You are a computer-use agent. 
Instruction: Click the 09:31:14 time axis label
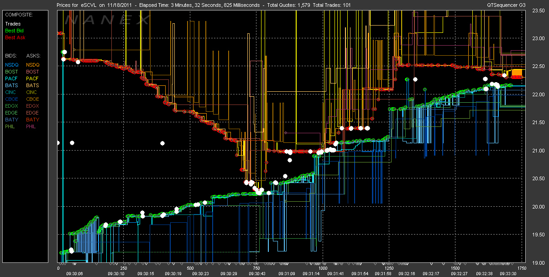311,273
